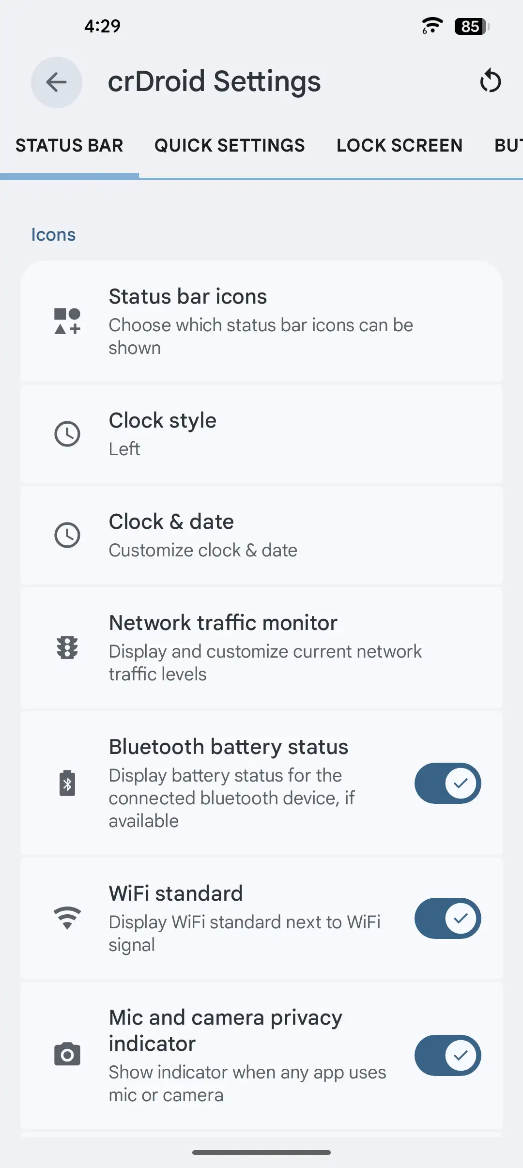Open Clock style selection
This screenshot has width=523, height=1168.
coord(261,434)
